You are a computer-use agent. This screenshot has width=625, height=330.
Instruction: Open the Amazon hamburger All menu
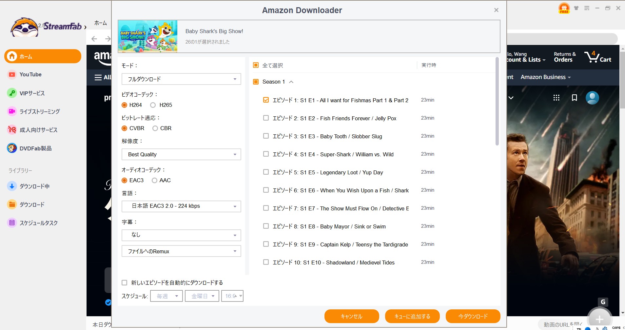point(103,77)
